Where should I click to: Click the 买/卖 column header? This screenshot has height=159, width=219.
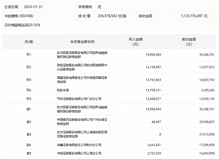point(29,42)
